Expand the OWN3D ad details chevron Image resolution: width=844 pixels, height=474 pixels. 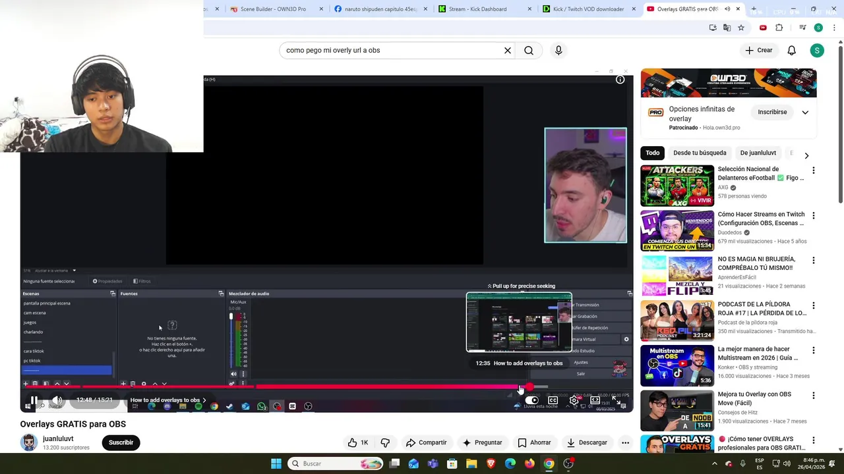(x=805, y=113)
